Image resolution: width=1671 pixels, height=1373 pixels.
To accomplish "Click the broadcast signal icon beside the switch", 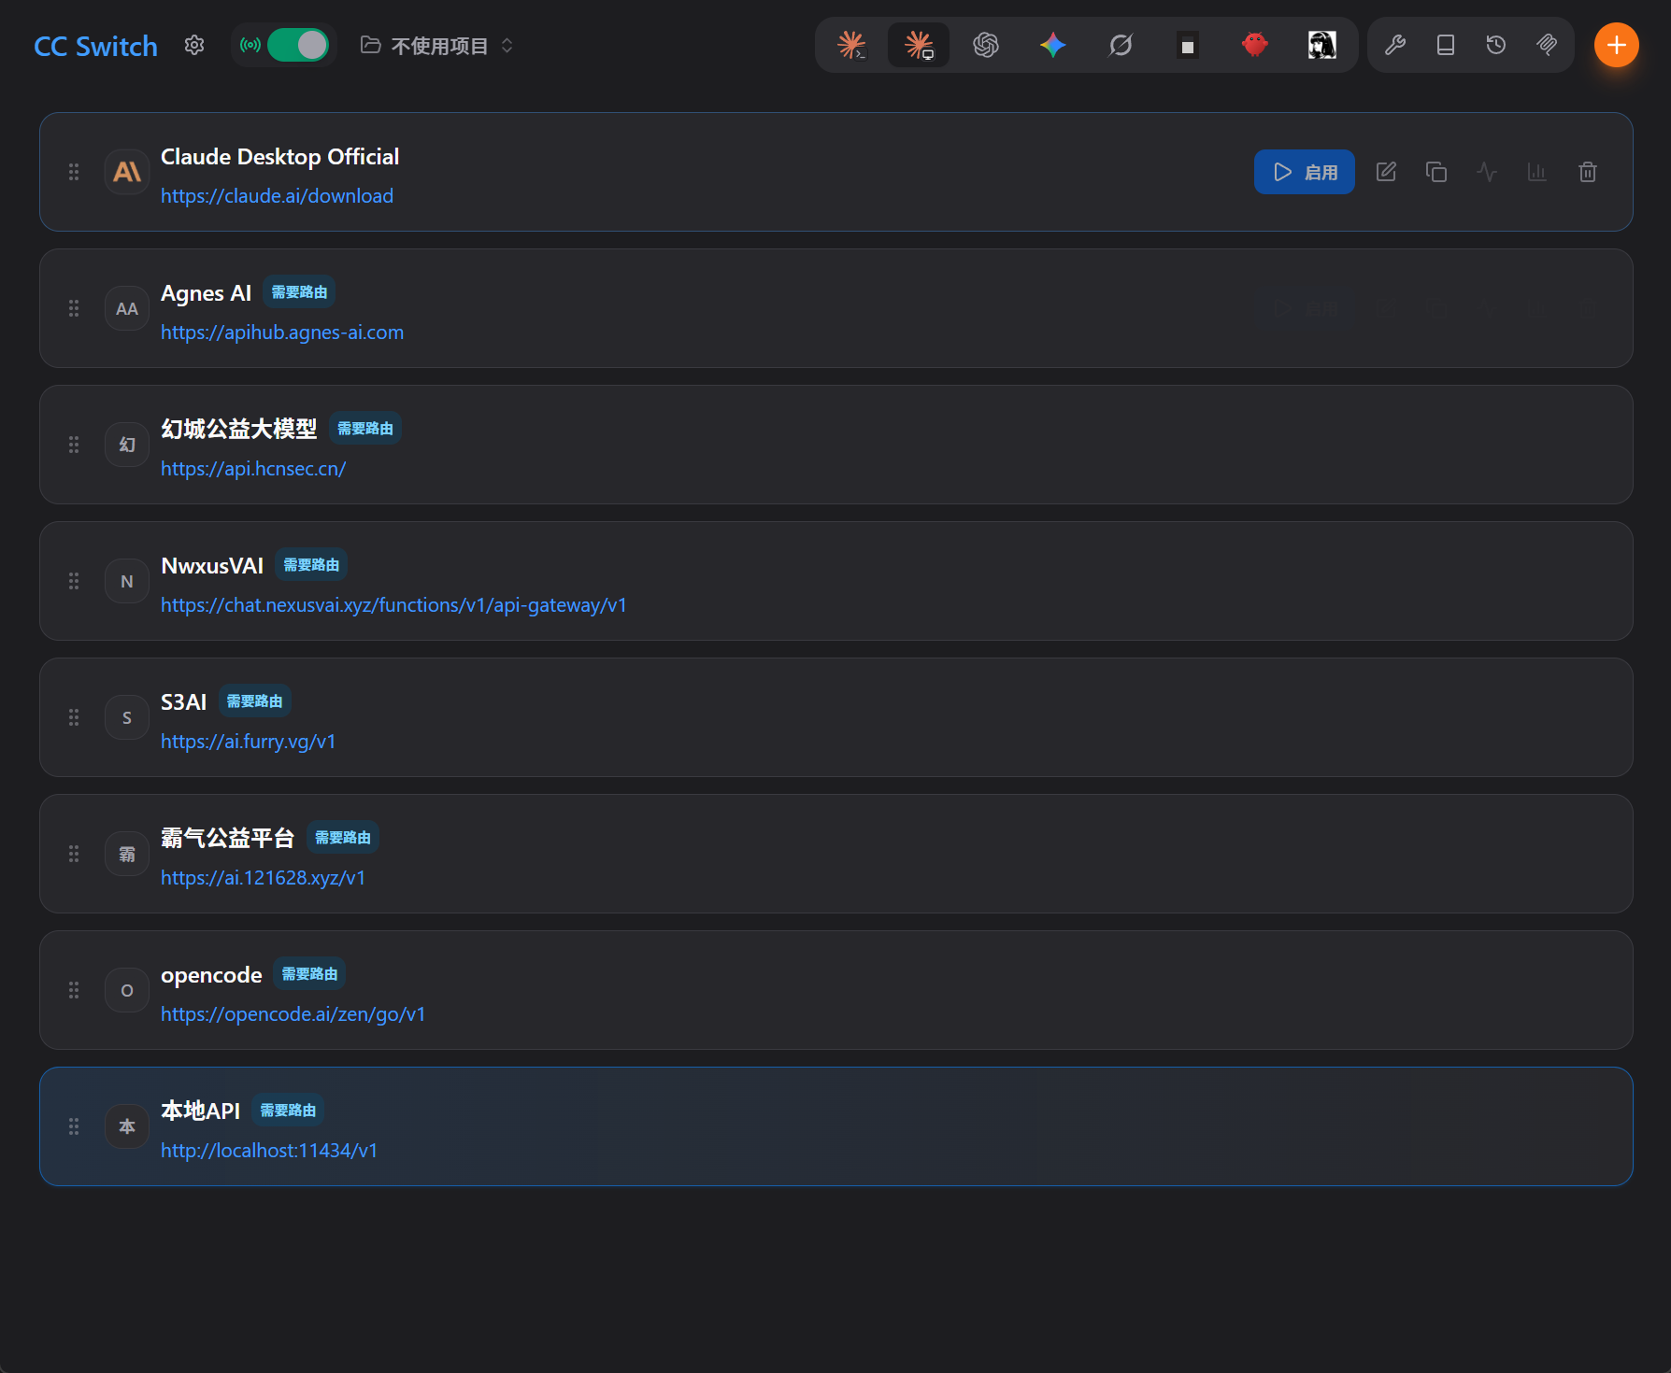I will 250,45.
